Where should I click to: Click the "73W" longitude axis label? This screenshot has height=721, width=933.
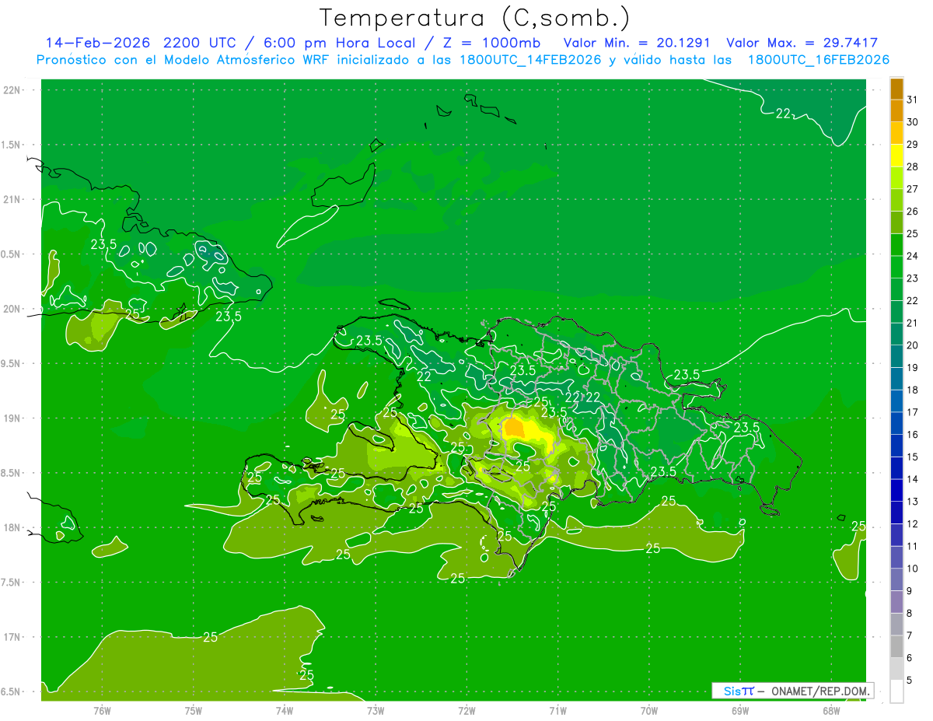coord(376,710)
